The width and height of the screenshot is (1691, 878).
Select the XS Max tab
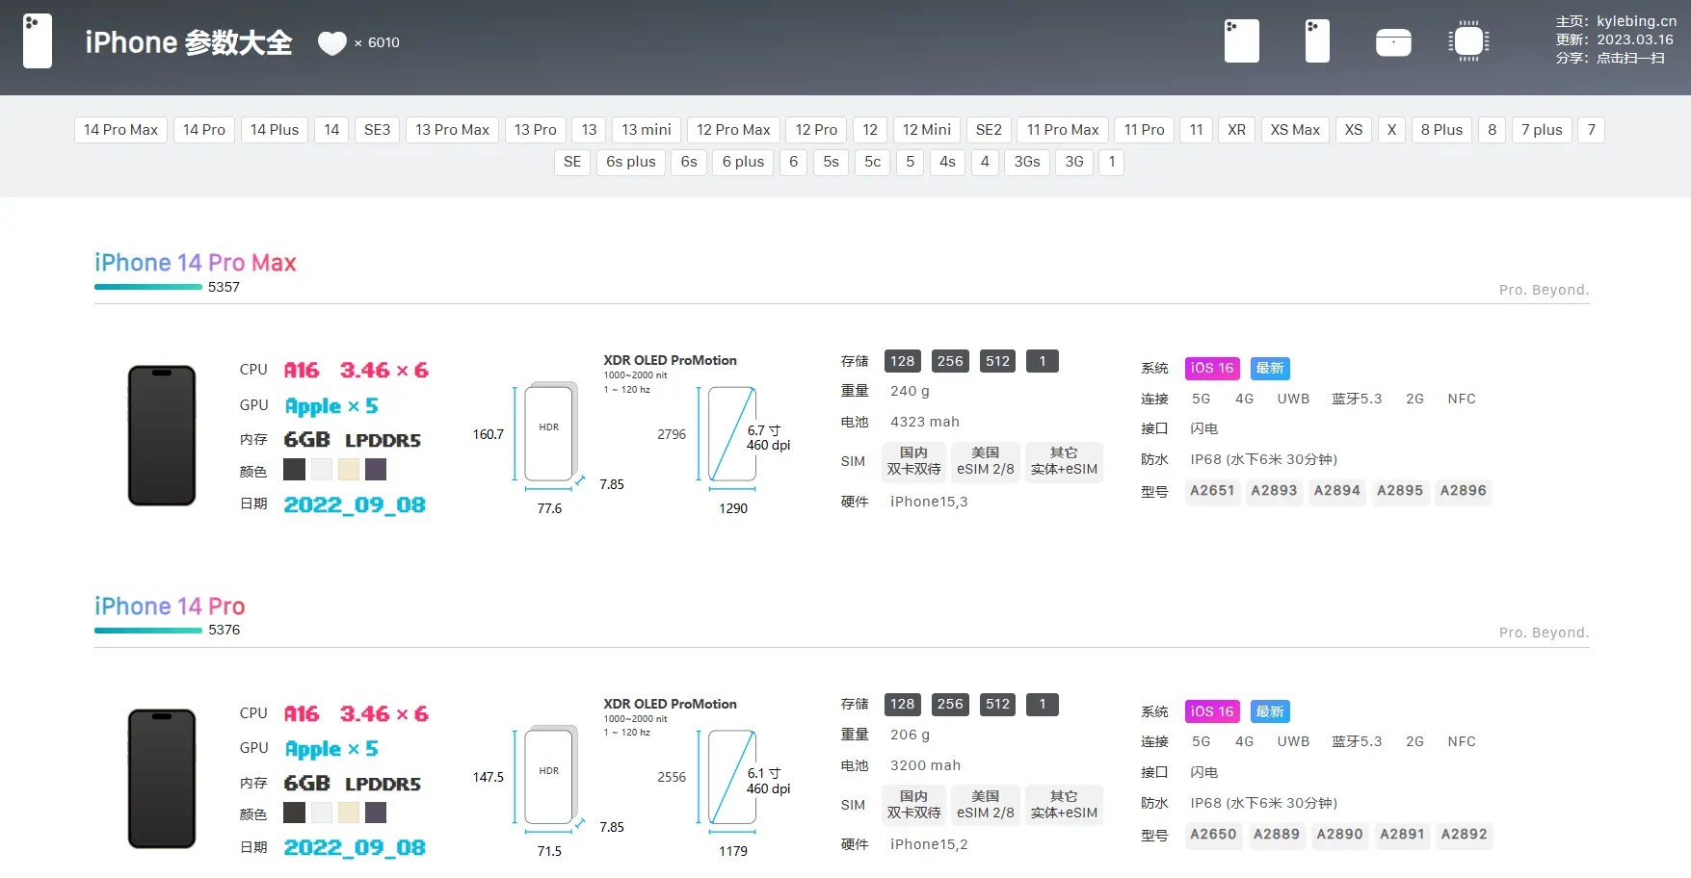point(1295,130)
